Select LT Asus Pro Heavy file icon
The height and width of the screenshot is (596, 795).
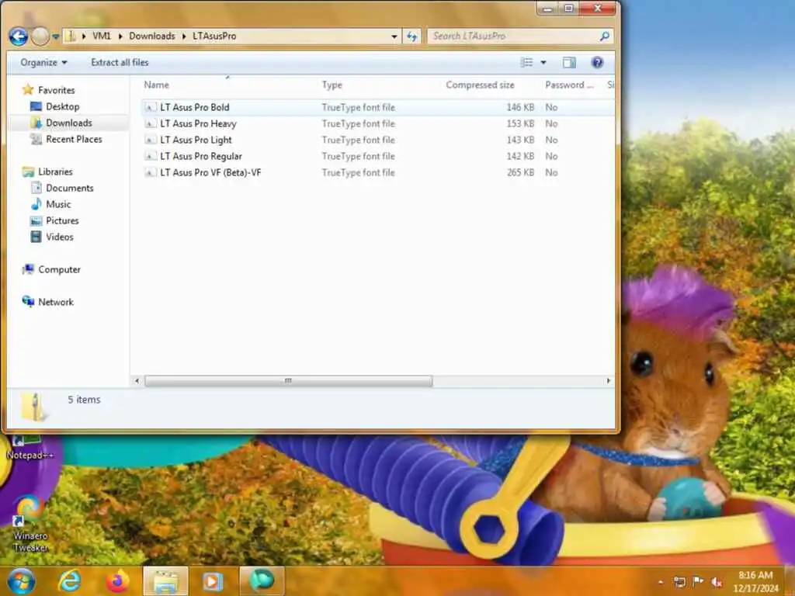[x=150, y=123]
